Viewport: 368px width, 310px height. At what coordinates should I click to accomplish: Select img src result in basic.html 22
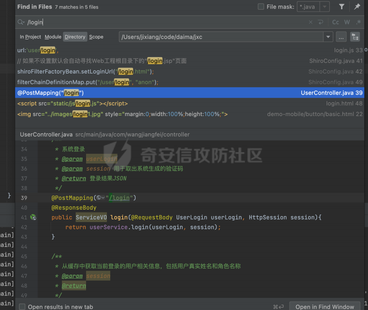point(190,114)
